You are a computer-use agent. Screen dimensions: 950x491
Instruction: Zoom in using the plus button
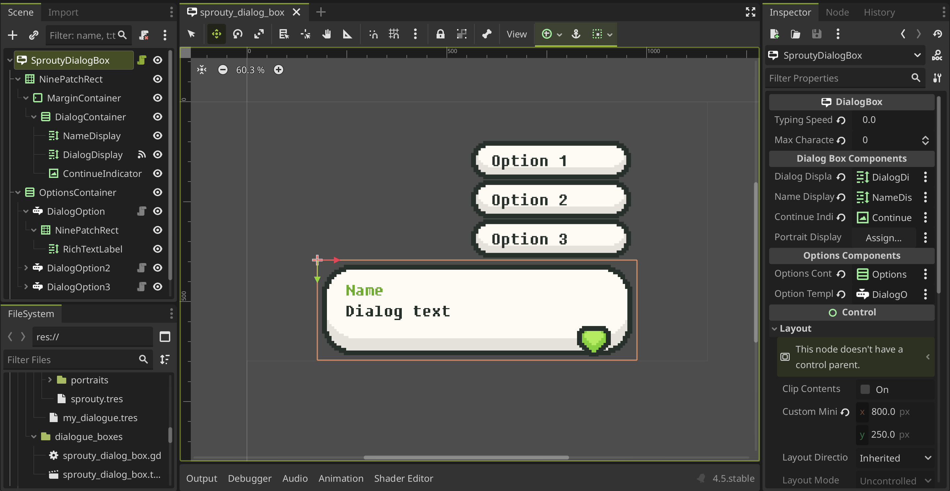279,69
